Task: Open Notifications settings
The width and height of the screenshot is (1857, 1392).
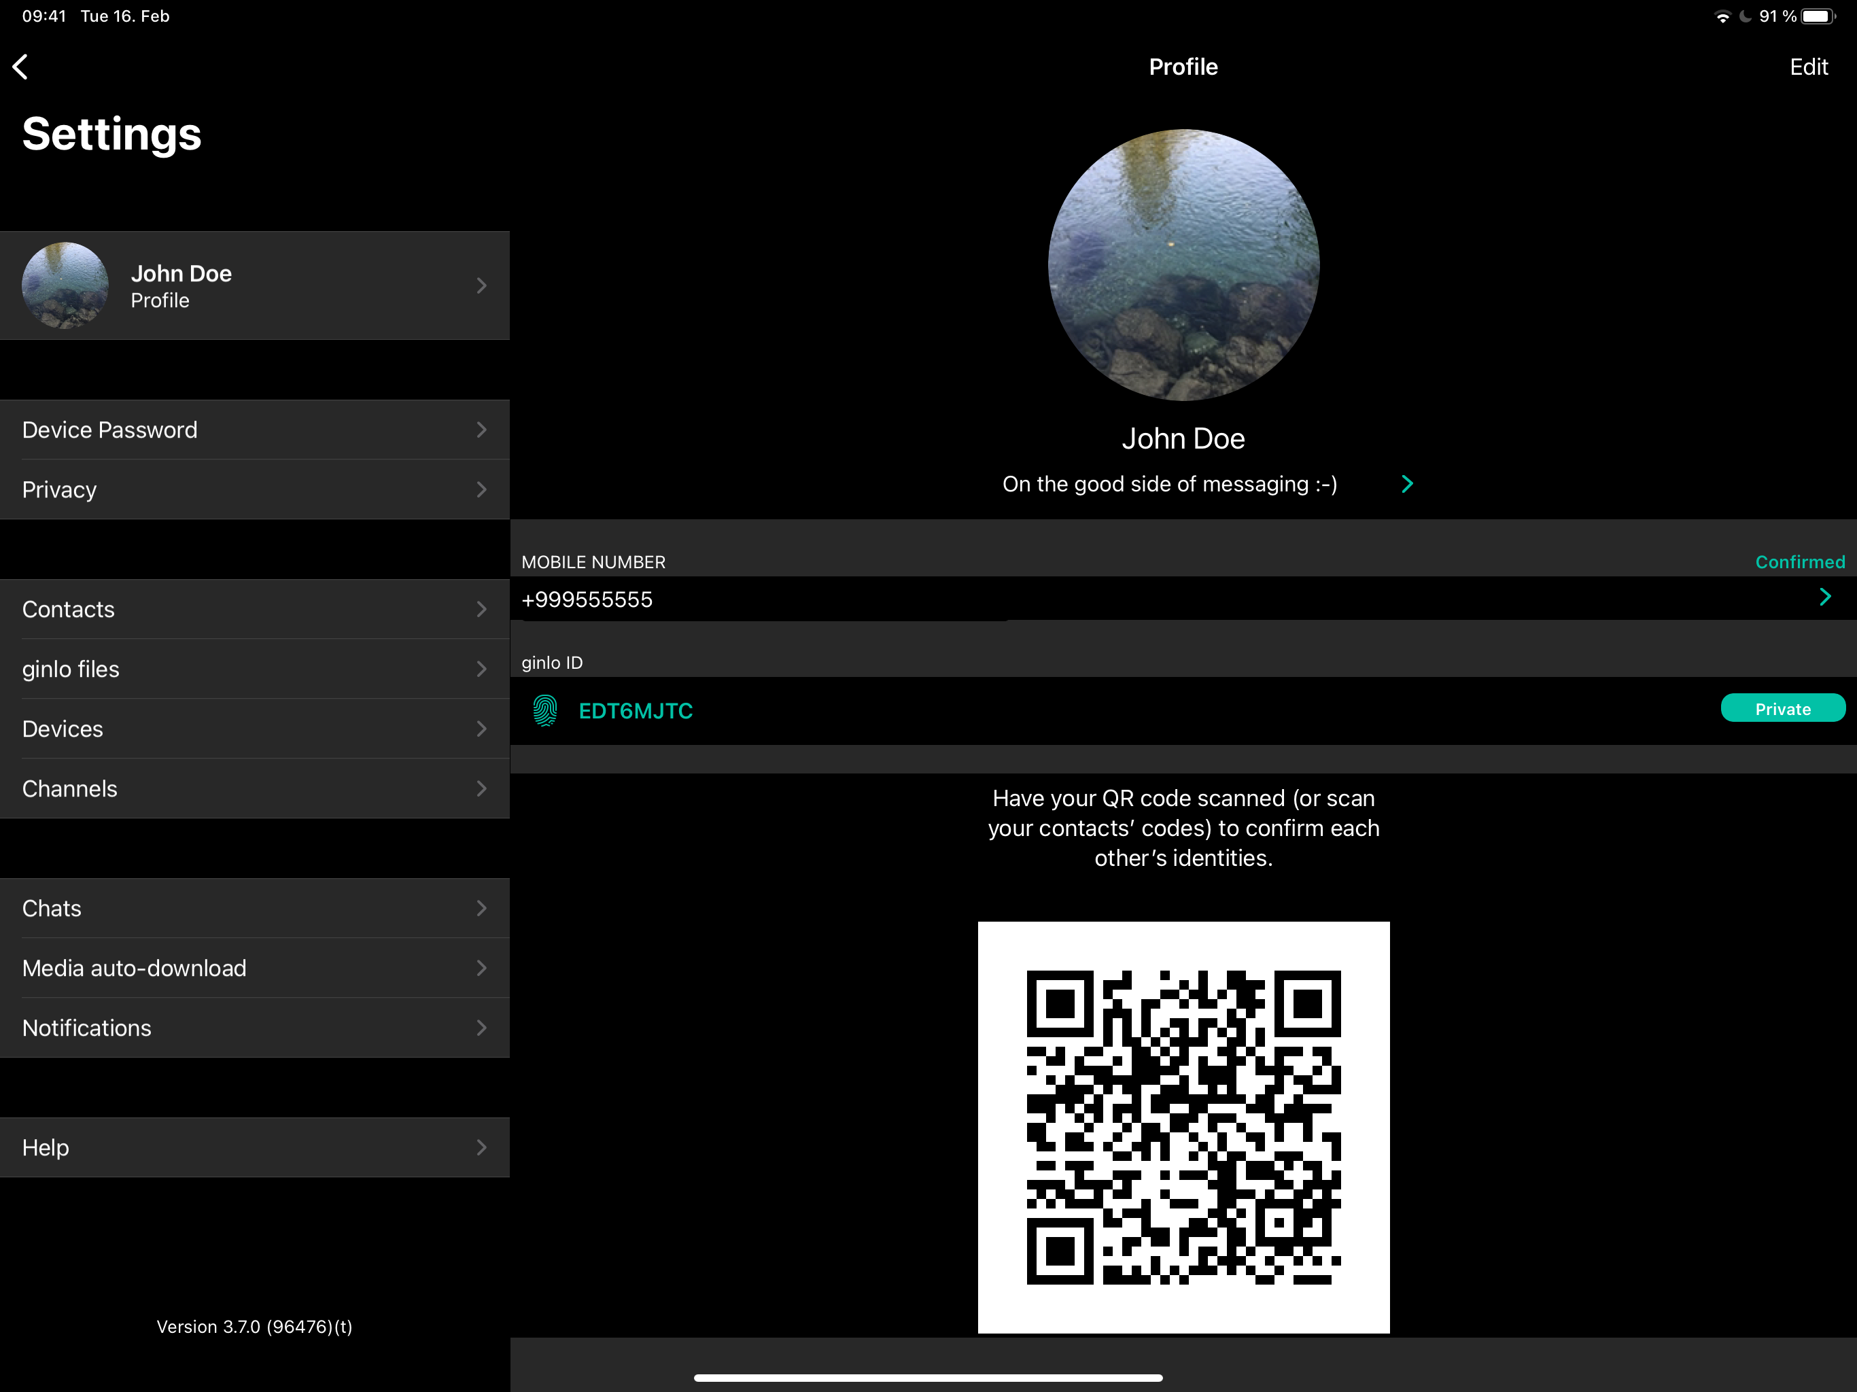Action: coord(254,1028)
